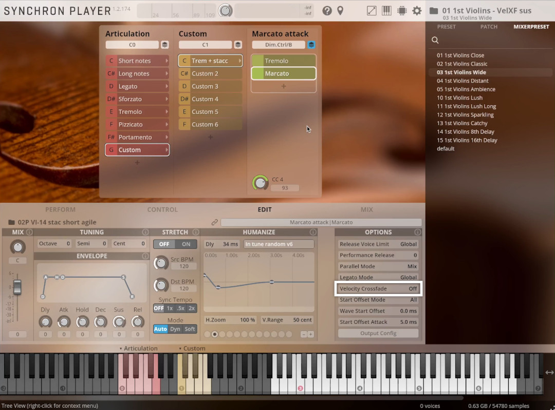Click the CC 4 dimension control knob
This screenshot has height=410, width=555.
point(260,183)
